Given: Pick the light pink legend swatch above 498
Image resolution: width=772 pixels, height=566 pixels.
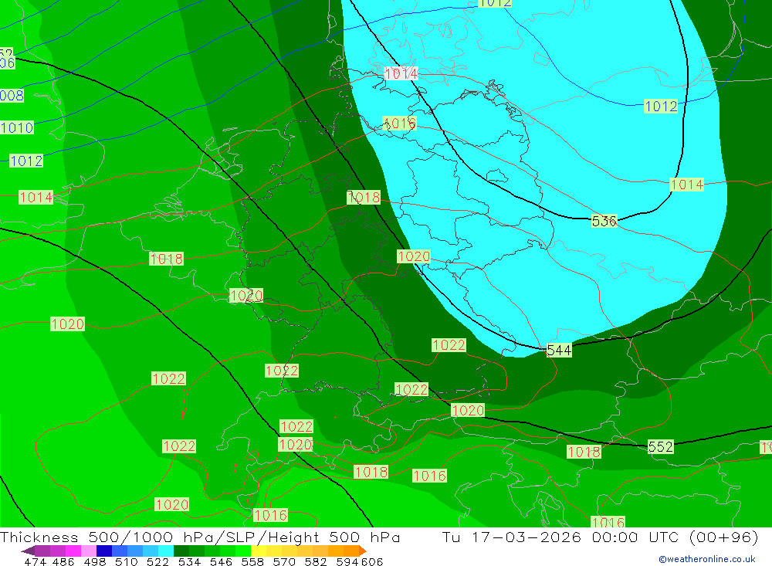Looking at the screenshot, I should pyautogui.click(x=89, y=551).
